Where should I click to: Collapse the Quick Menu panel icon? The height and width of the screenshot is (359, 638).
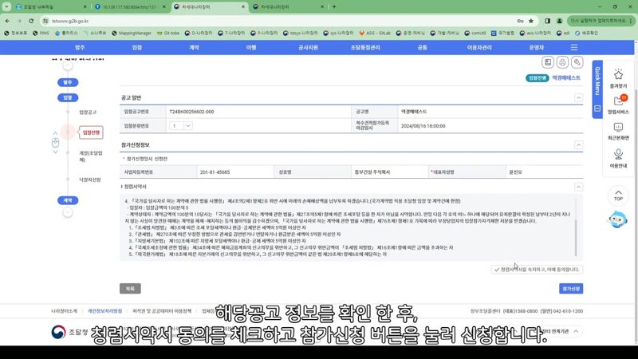pyautogui.click(x=597, y=108)
